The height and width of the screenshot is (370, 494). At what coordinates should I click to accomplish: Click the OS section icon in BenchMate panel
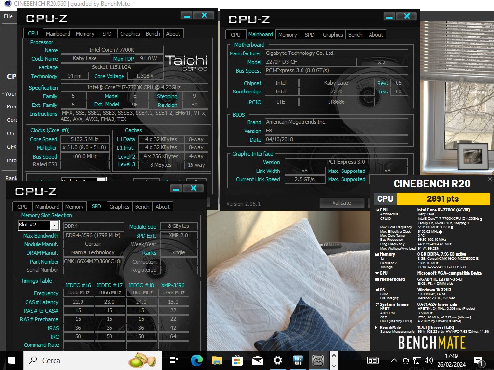pos(377,290)
